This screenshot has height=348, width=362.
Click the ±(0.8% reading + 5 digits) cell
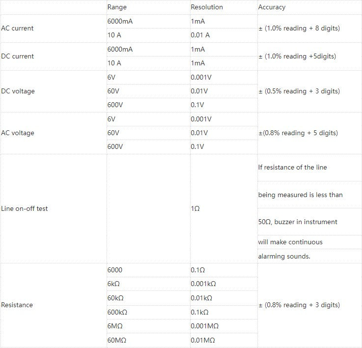(298, 133)
